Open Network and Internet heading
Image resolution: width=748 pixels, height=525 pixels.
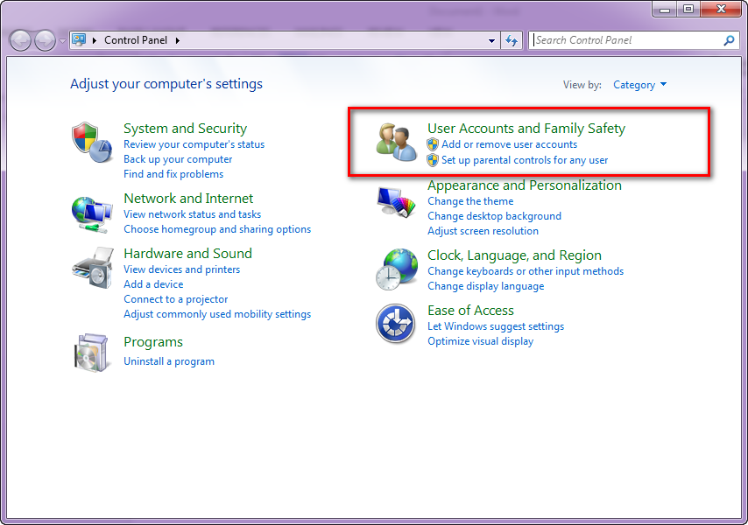point(188,198)
